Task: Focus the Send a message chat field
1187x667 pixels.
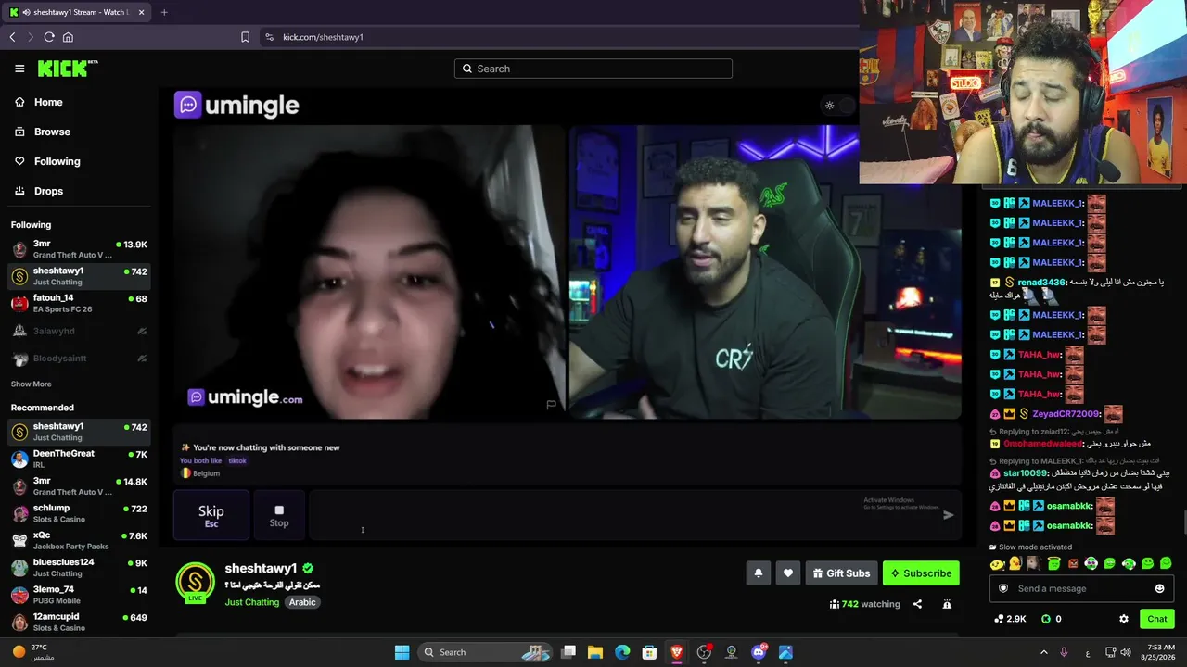Action: pyautogui.click(x=1080, y=588)
